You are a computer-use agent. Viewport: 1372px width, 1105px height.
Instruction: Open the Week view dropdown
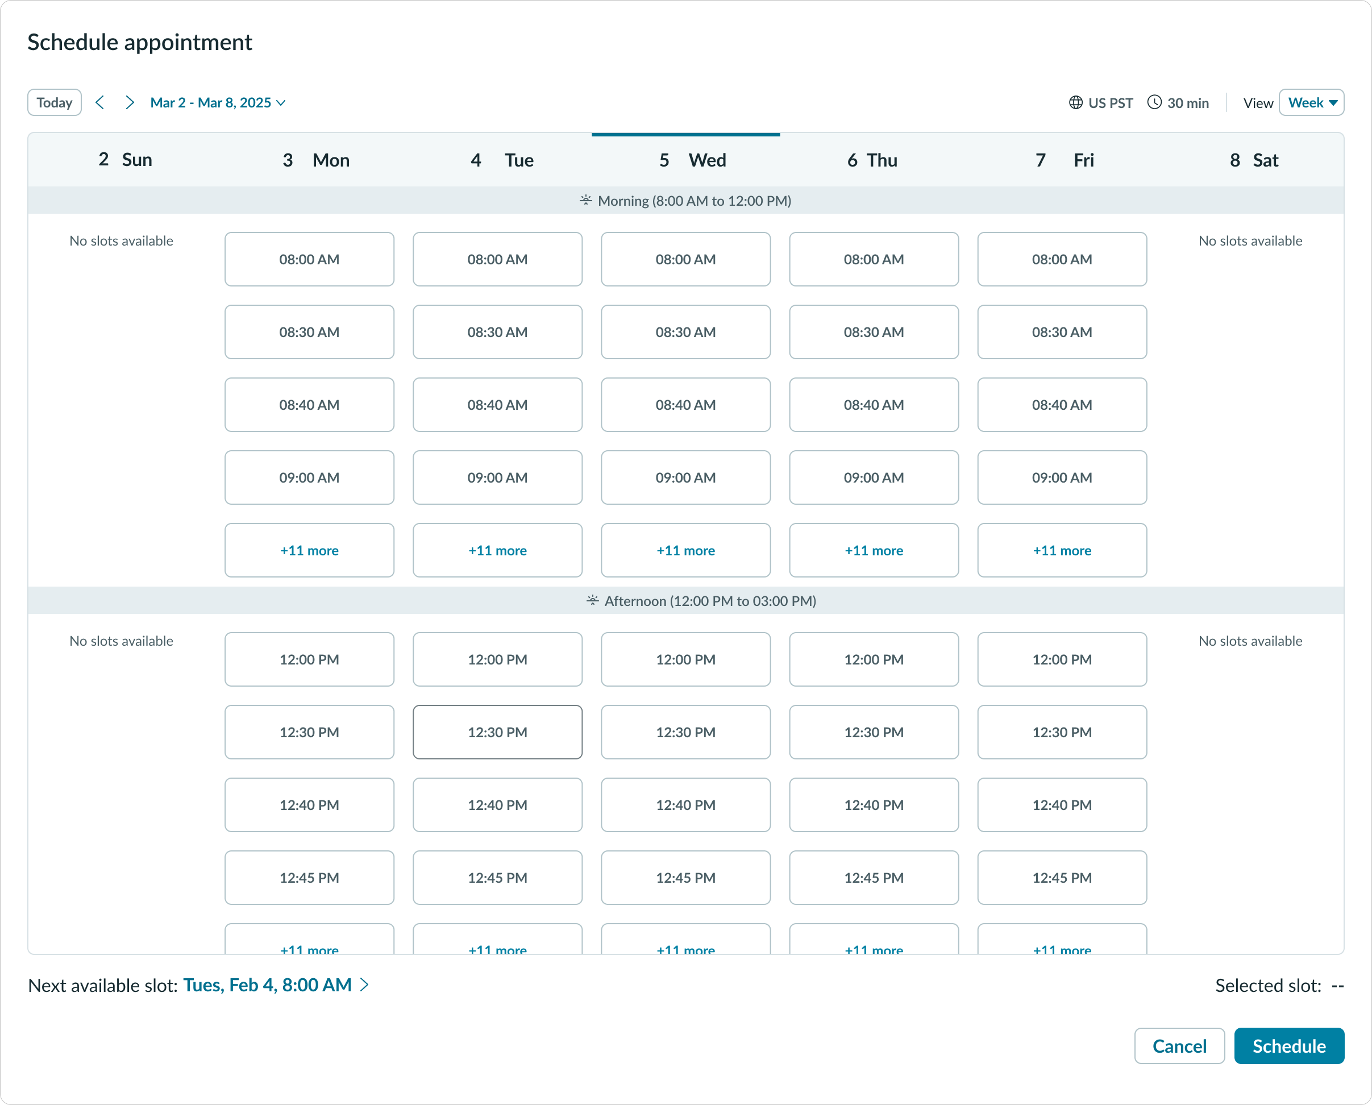pyautogui.click(x=1311, y=102)
